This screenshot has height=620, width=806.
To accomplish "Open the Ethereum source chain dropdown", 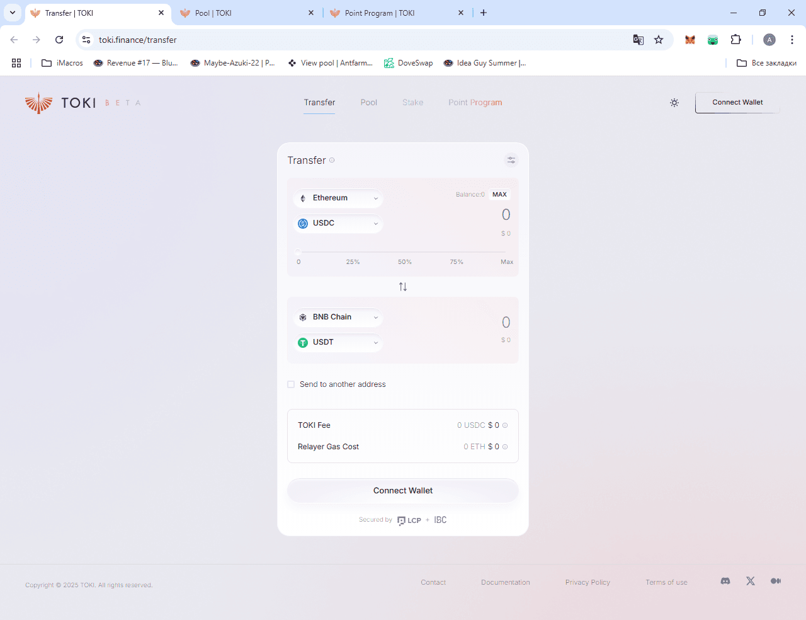I will click(x=338, y=198).
